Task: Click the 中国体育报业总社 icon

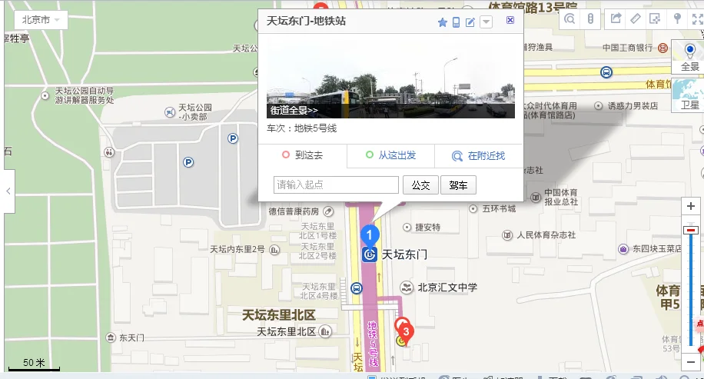Action: [x=536, y=197]
